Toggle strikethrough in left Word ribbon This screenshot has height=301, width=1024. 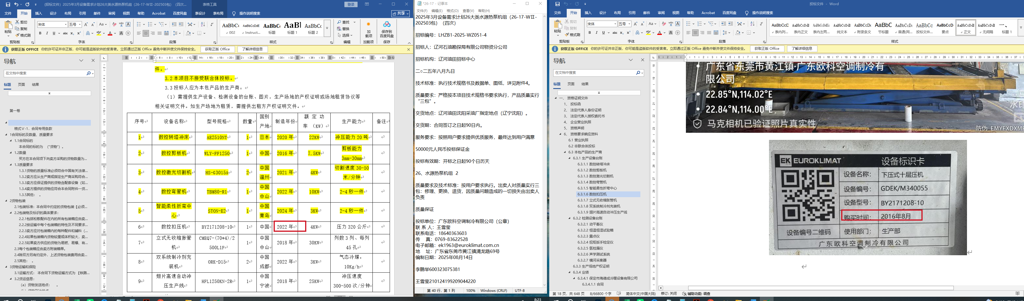pyautogui.click(x=65, y=33)
